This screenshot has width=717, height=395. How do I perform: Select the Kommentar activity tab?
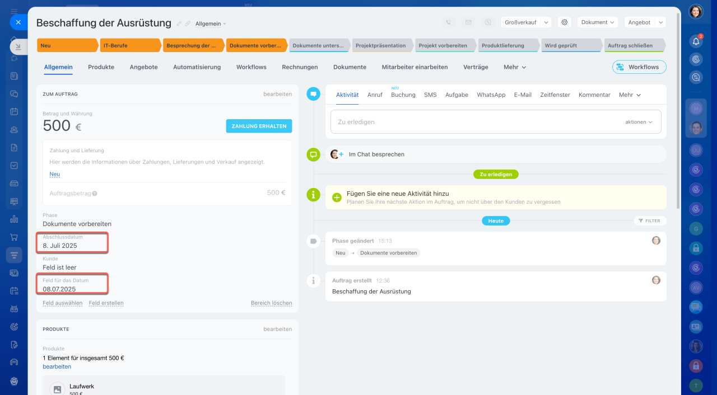pos(594,95)
